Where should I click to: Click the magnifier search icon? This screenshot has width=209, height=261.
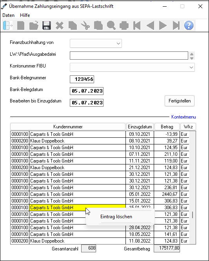pyautogui.click(x=111, y=26)
